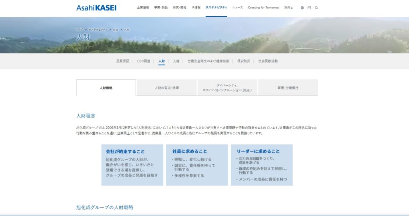409x216 pixels.
Task: Open CSR調達 sub-navigation link
Action: pos(144,61)
